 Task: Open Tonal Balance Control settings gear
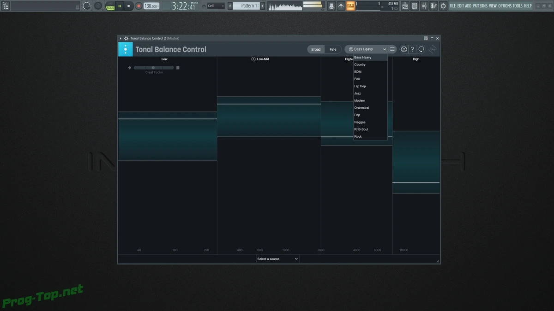(404, 49)
